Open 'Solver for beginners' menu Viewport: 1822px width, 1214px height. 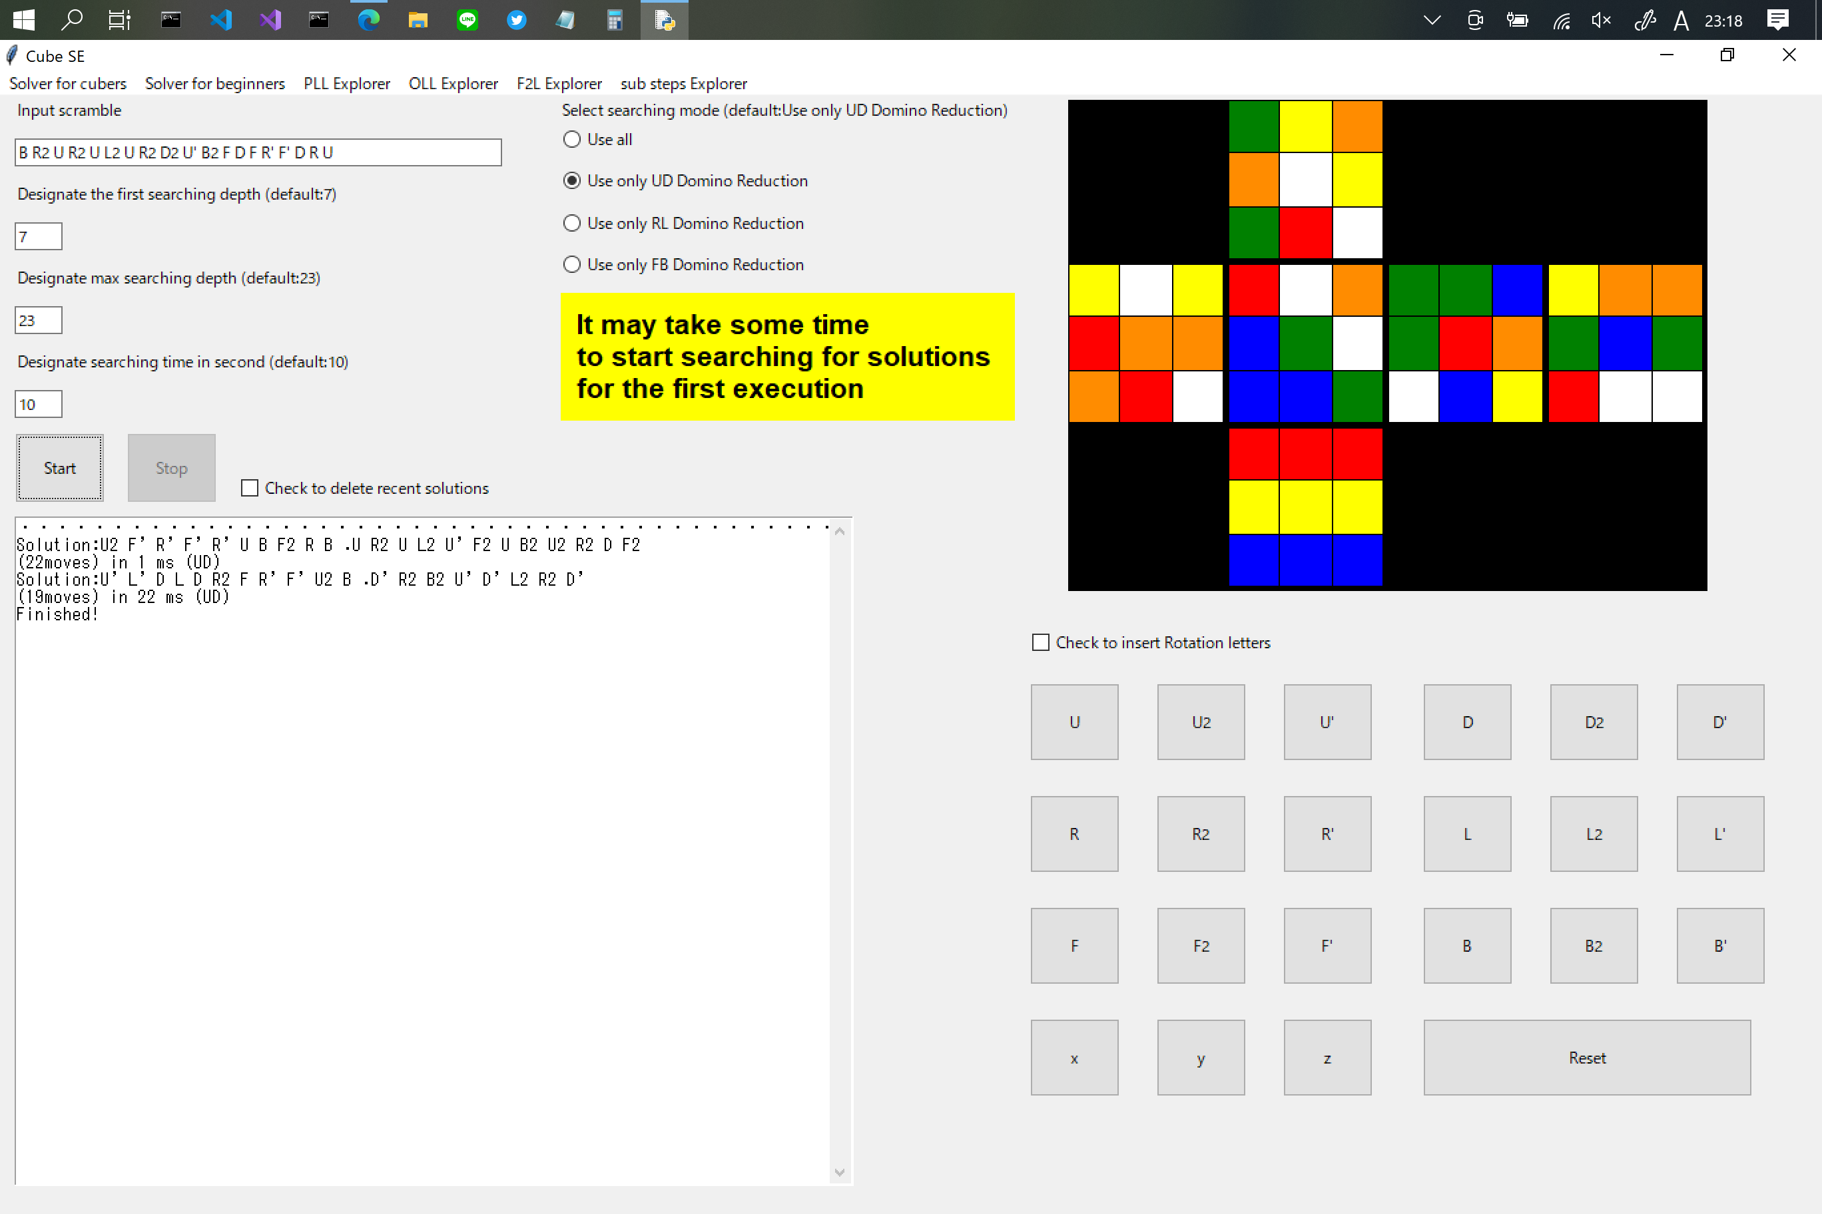(214, 84)
